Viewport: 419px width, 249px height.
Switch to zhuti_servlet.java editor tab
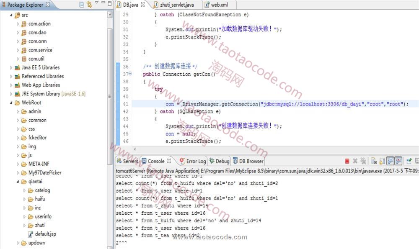click(x=173, y=5)
